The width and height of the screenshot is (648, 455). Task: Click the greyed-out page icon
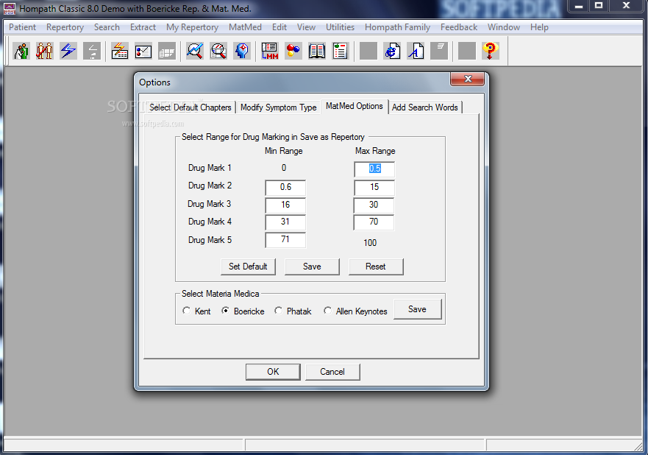439,51
